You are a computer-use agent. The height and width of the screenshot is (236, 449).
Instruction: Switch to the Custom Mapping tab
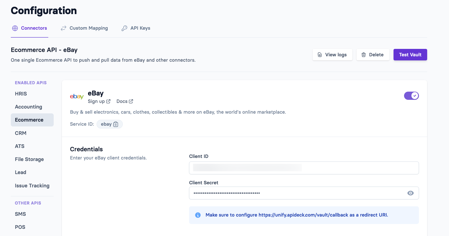pos(88,28)
